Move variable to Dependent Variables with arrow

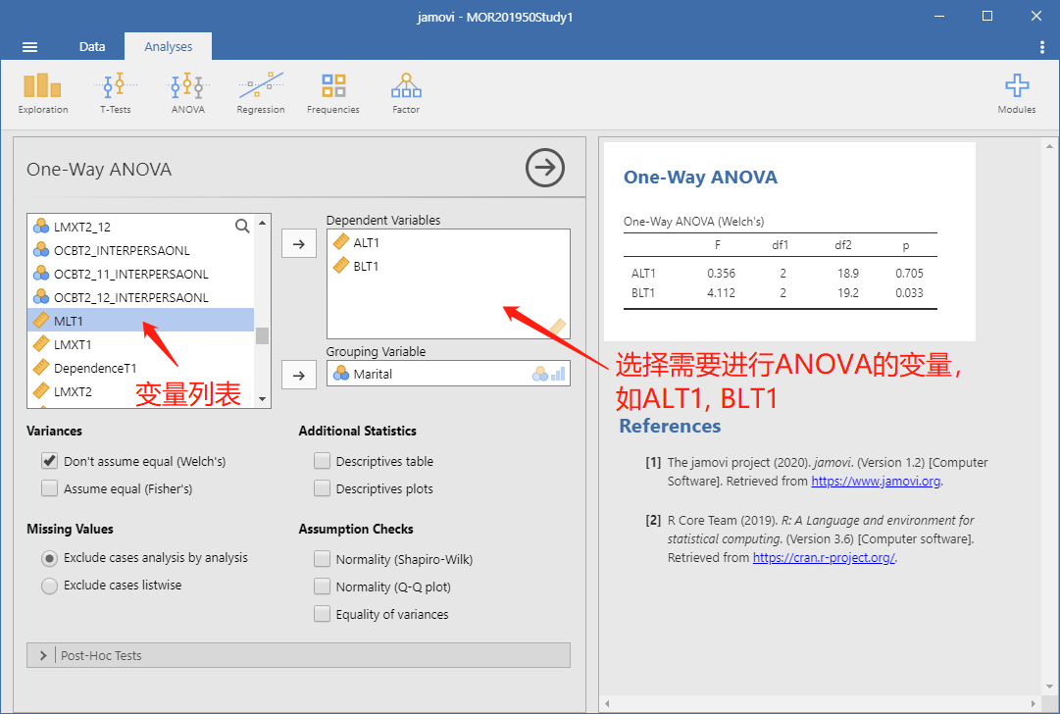pyautogui.click(x=299, y=244)
